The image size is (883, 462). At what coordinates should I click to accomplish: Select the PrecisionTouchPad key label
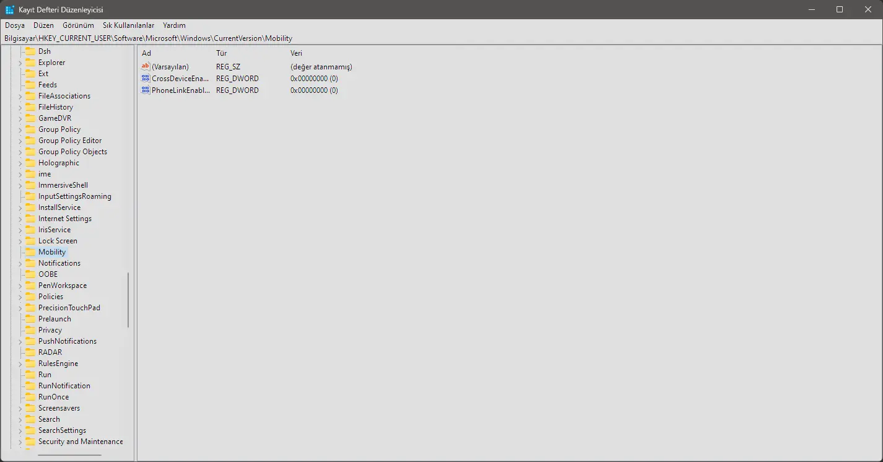(x=69, y=308)
